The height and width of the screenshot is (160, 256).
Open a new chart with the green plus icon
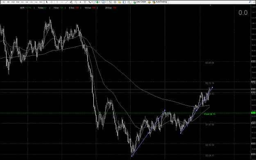[97, 2]
